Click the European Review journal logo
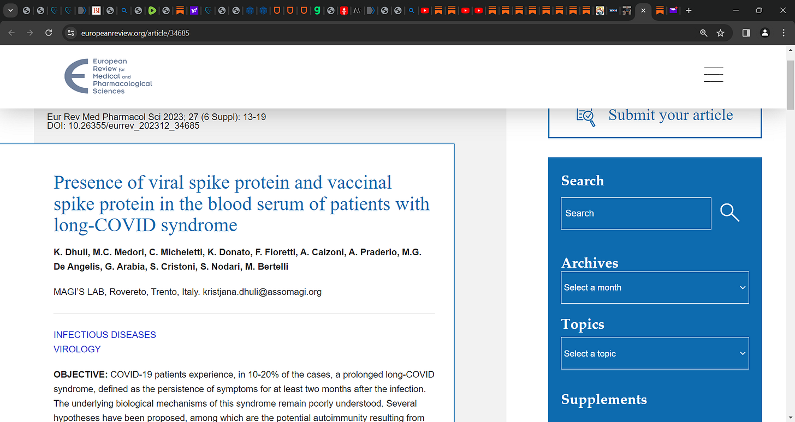 108,76
